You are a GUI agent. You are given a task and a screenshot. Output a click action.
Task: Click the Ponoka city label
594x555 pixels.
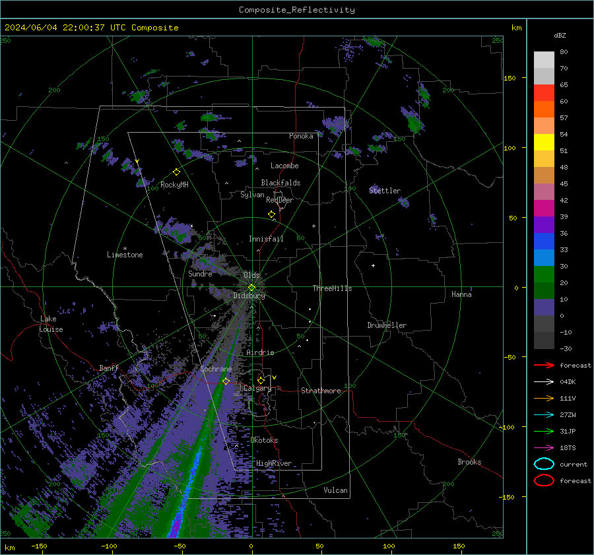(301, 136)
